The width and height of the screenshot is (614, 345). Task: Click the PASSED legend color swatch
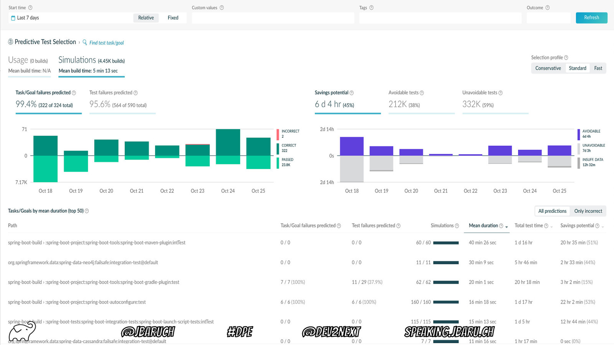coord(278,163)
